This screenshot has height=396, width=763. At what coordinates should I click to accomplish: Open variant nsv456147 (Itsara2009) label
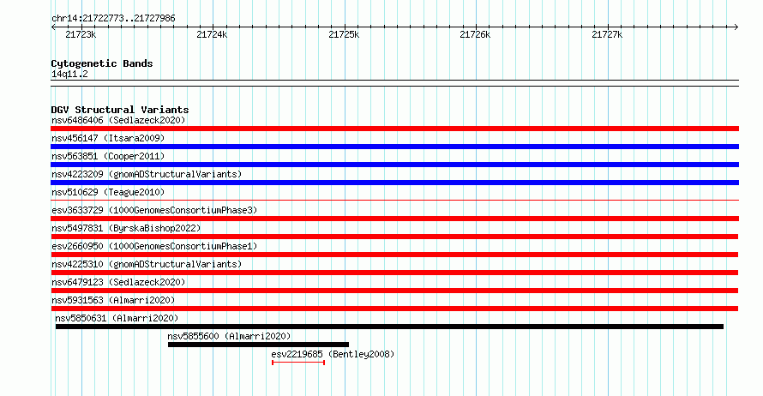108,138
